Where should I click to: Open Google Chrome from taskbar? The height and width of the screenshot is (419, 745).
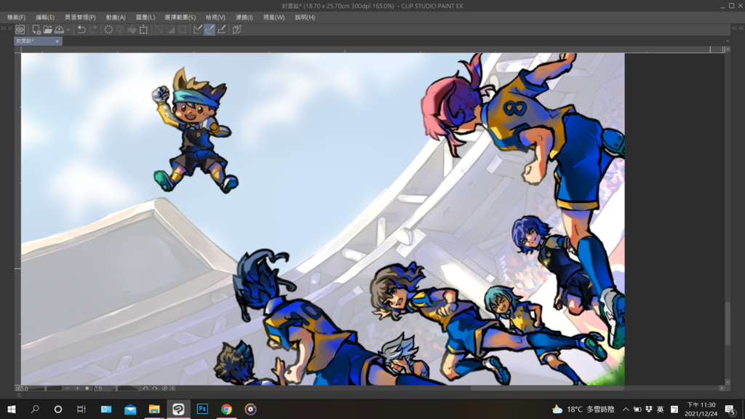(x=226, y=409)
